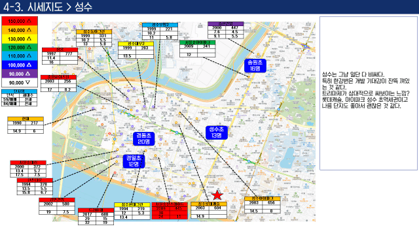Select the 성수초 13명 school label
The height and width of the screenshot is (235, 419).
coord(217,133)
